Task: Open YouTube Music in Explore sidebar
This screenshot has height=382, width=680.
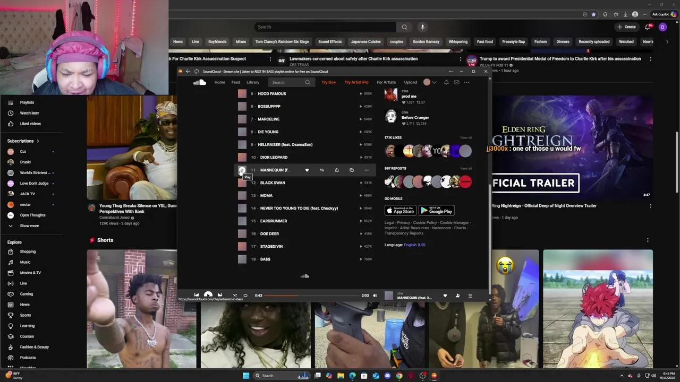Action: tap(25, 262)
